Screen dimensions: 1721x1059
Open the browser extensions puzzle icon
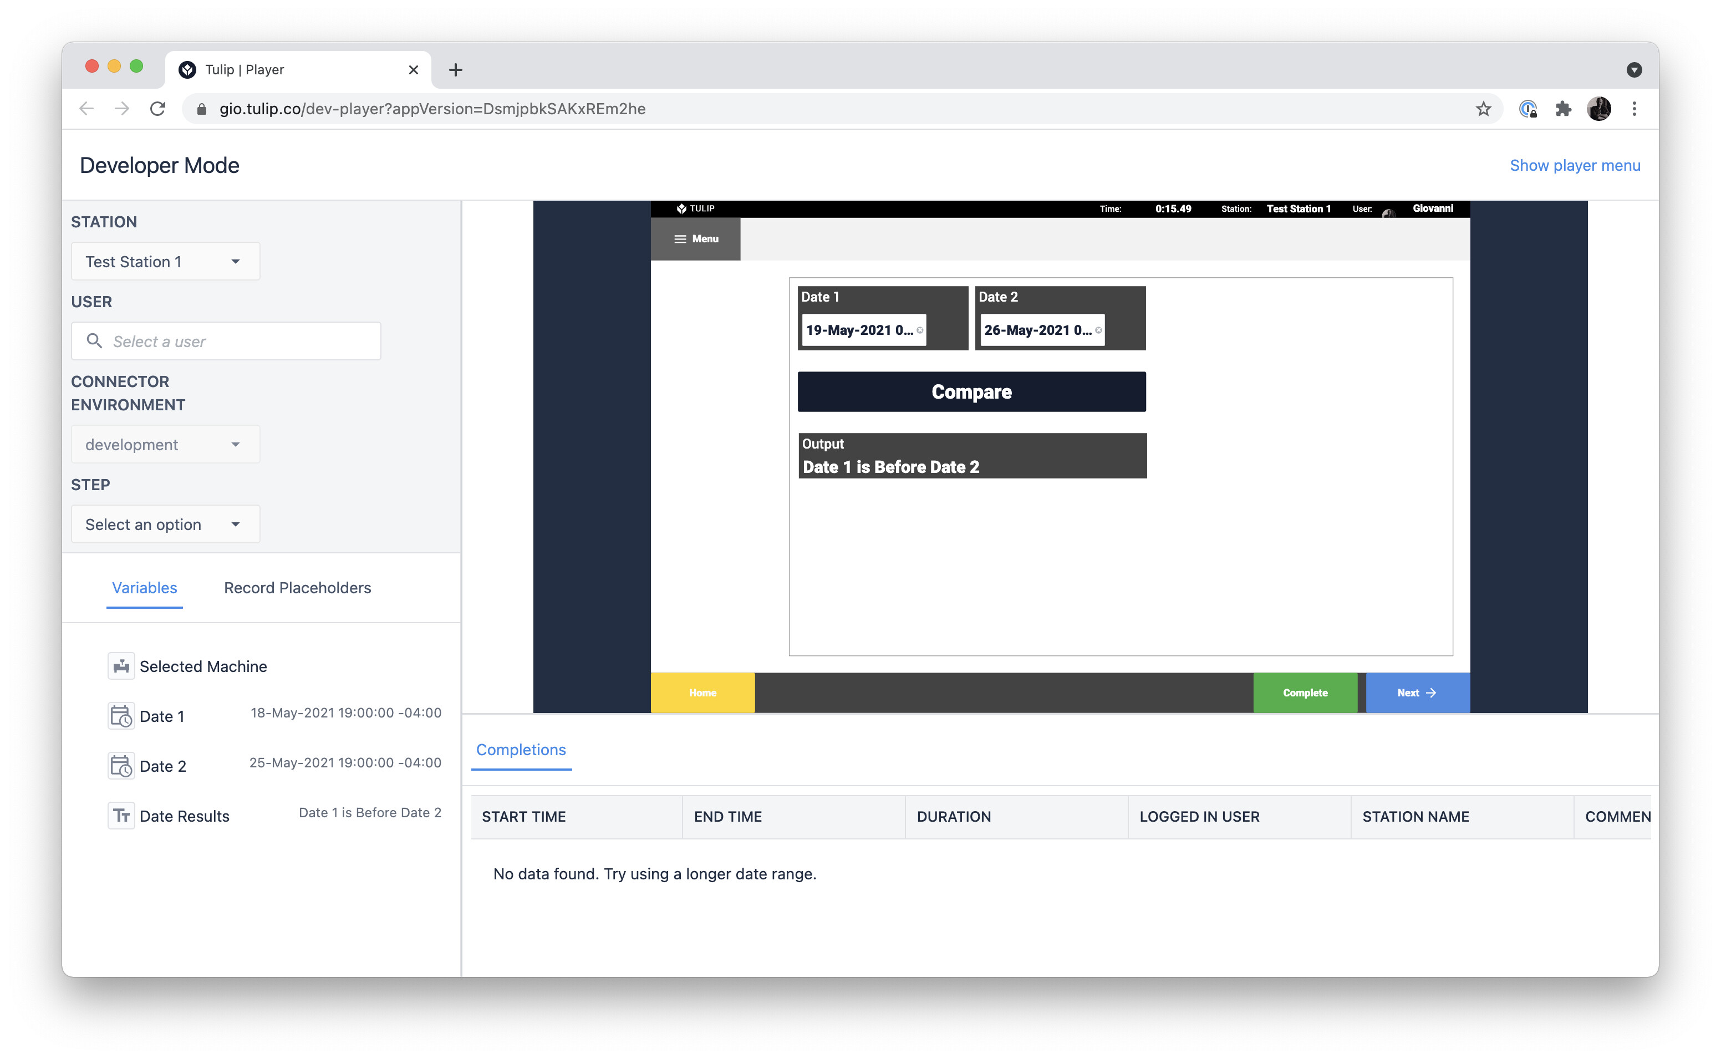click(1563, 109)
